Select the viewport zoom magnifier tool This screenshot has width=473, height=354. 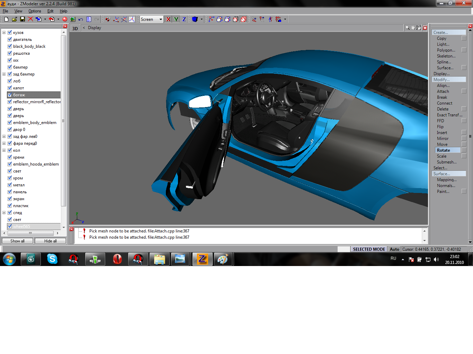408,28
